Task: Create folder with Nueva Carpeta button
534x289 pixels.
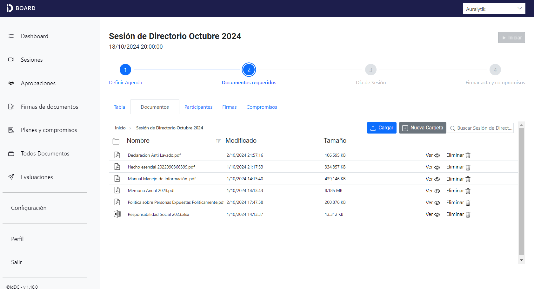Action: 422,128
